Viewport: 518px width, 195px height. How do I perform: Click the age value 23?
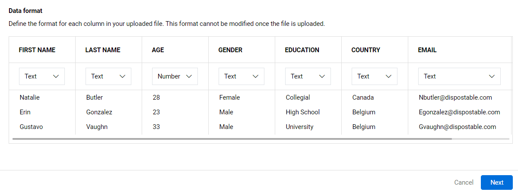pyautogui.click(x=156, y=112)
